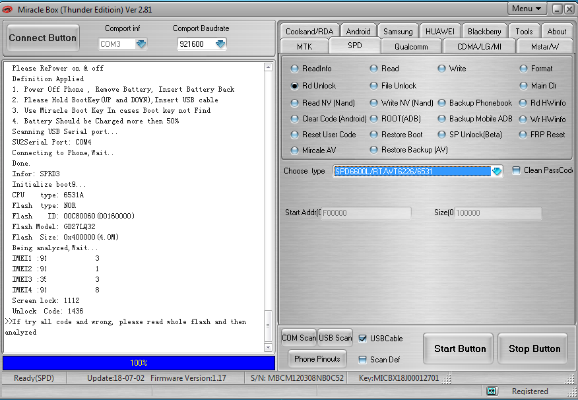Open the Choose type SPD6600L dropdown
578x400 pixels.
(x=497, y=171)
